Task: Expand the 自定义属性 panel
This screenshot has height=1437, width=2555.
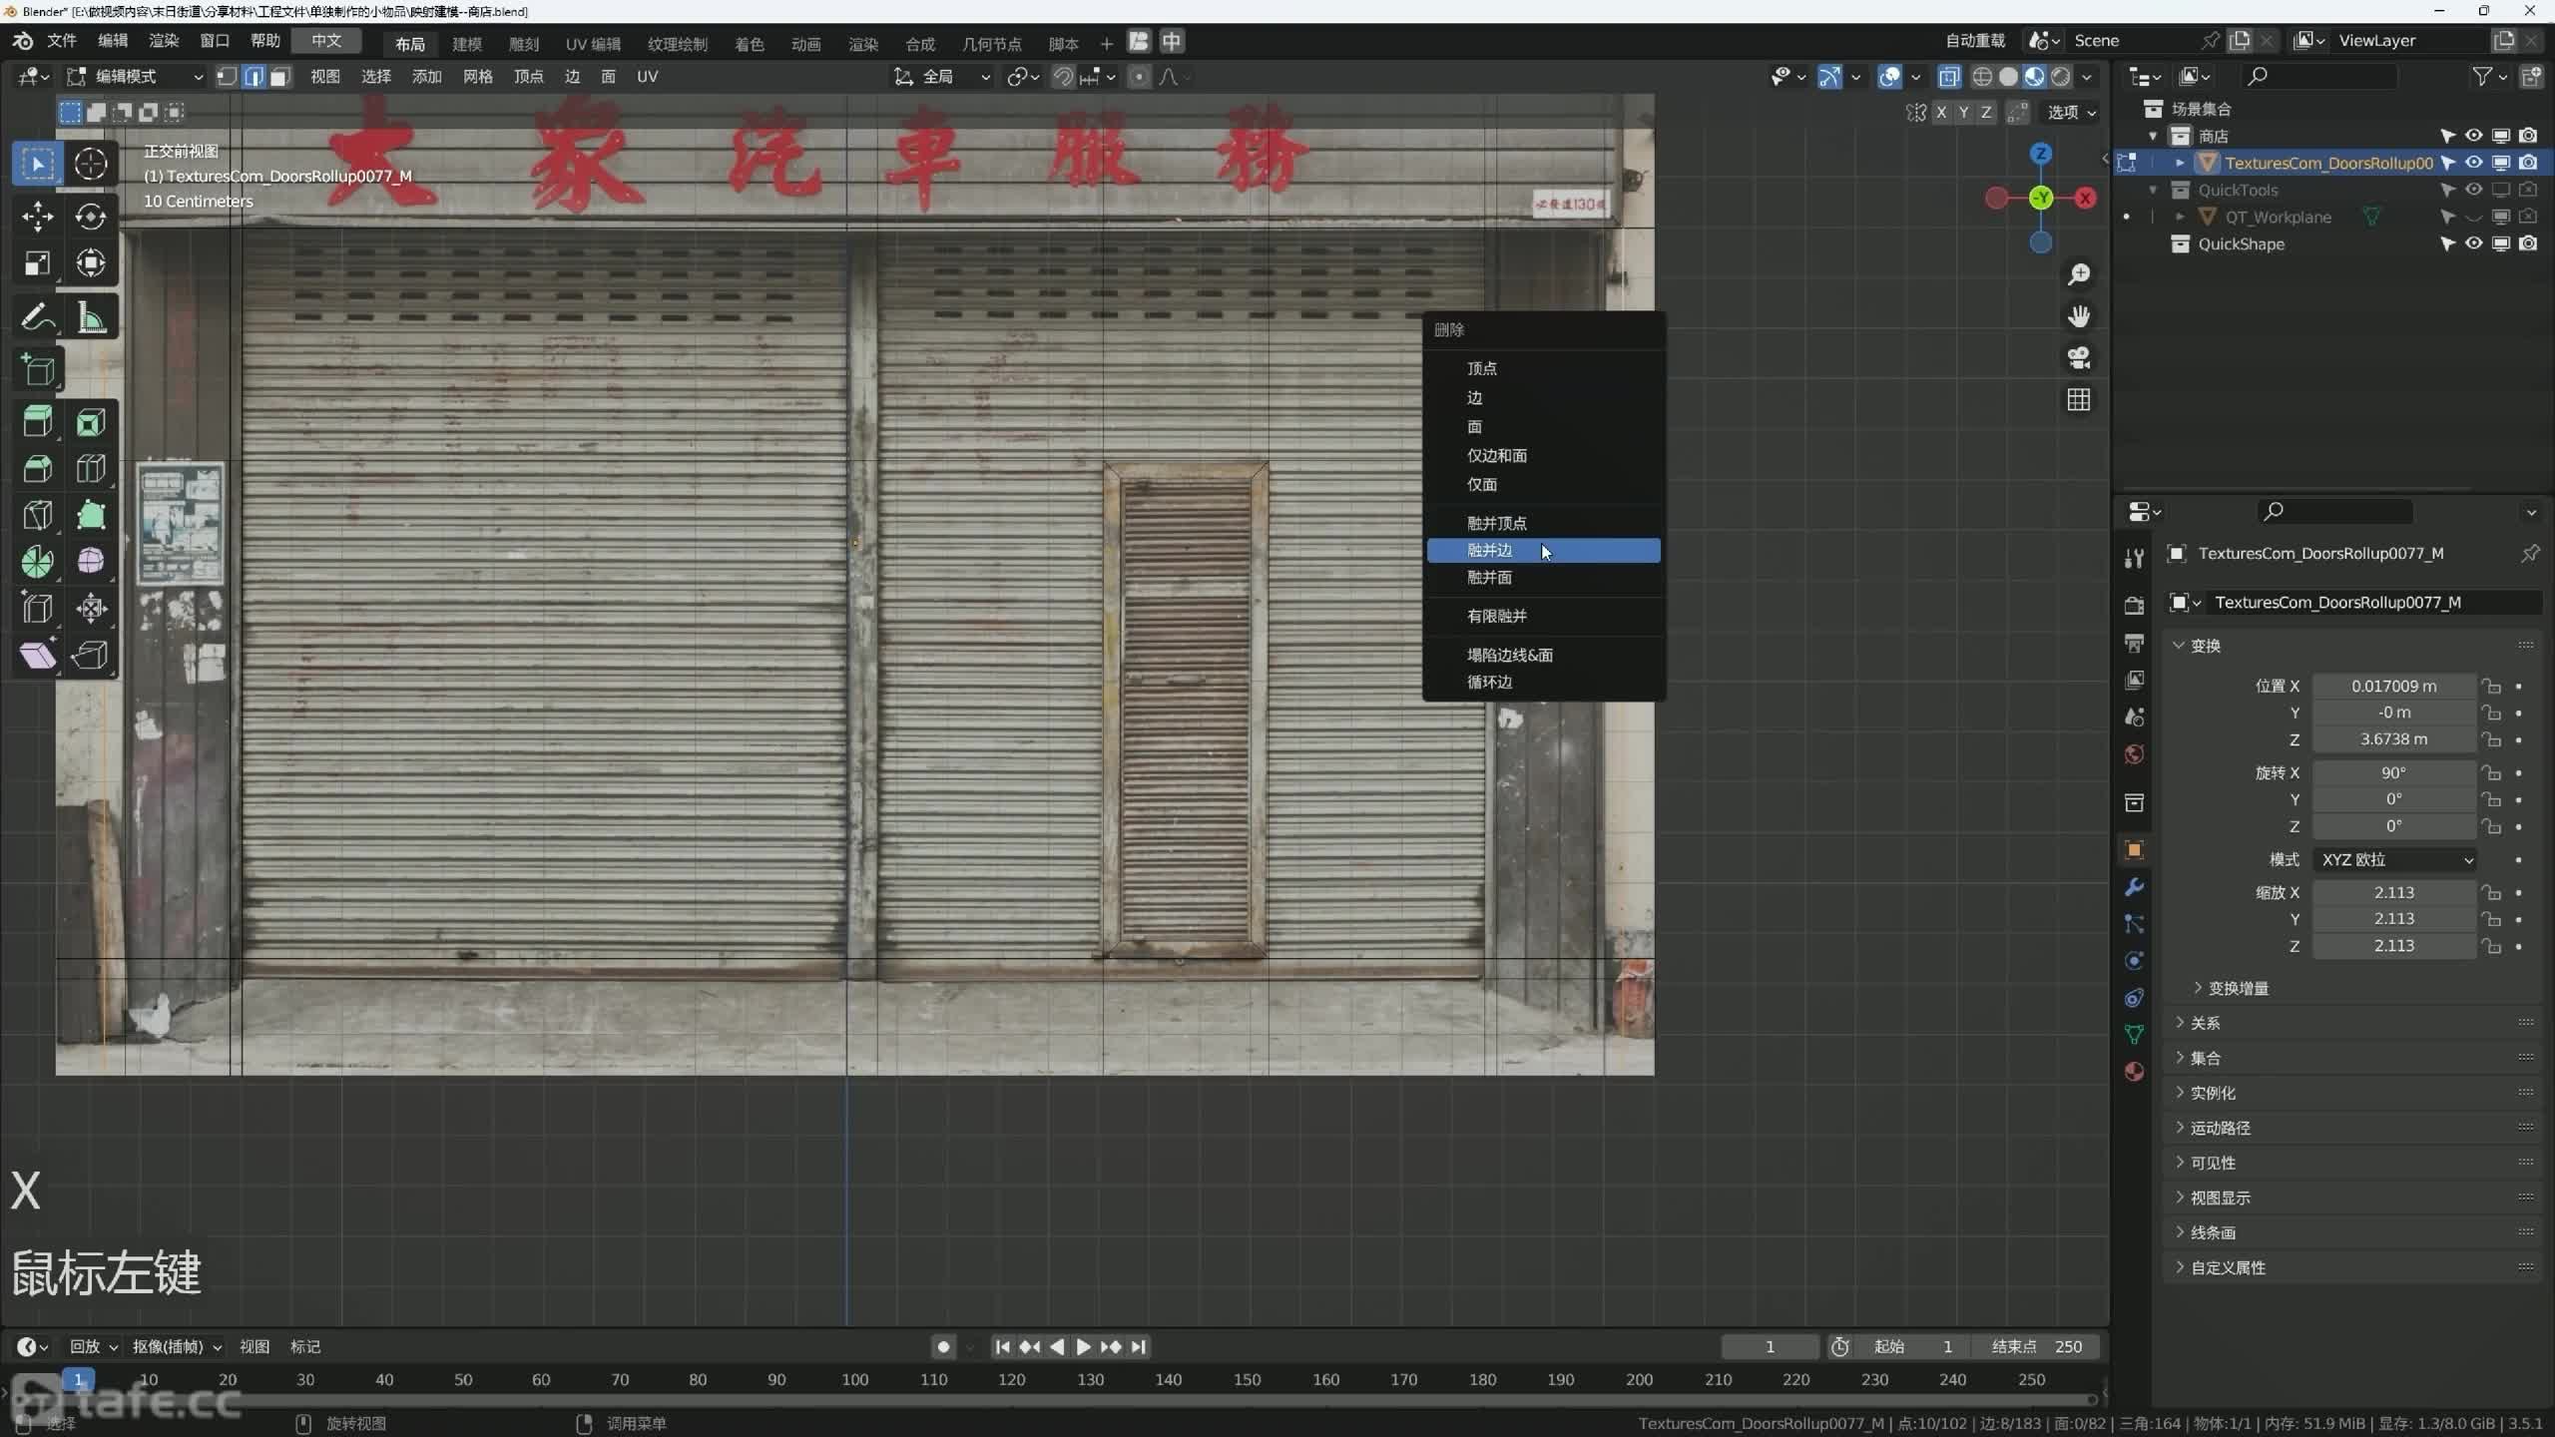Action: (2227, 1267)
